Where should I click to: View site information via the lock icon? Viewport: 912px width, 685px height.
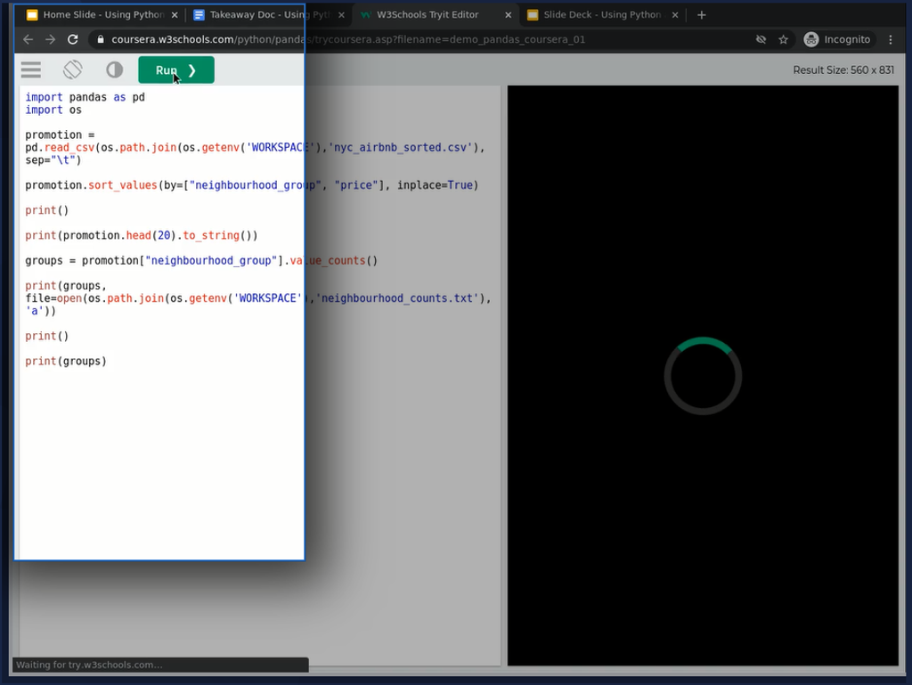point(101,39)
